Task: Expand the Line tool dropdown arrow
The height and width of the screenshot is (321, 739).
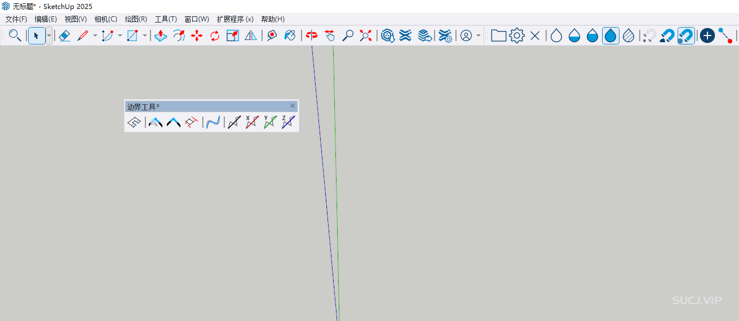Action: pyautogui.click(x=95, y=35)
